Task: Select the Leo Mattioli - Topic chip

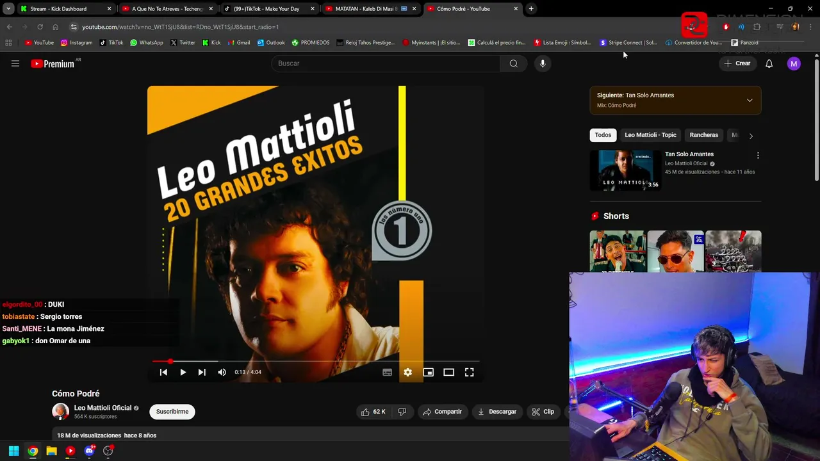Action: (650, 135)
